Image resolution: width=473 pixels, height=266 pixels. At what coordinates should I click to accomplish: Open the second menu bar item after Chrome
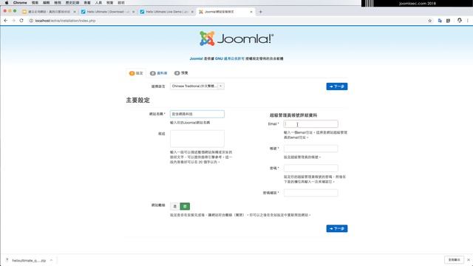click(46, 2)
